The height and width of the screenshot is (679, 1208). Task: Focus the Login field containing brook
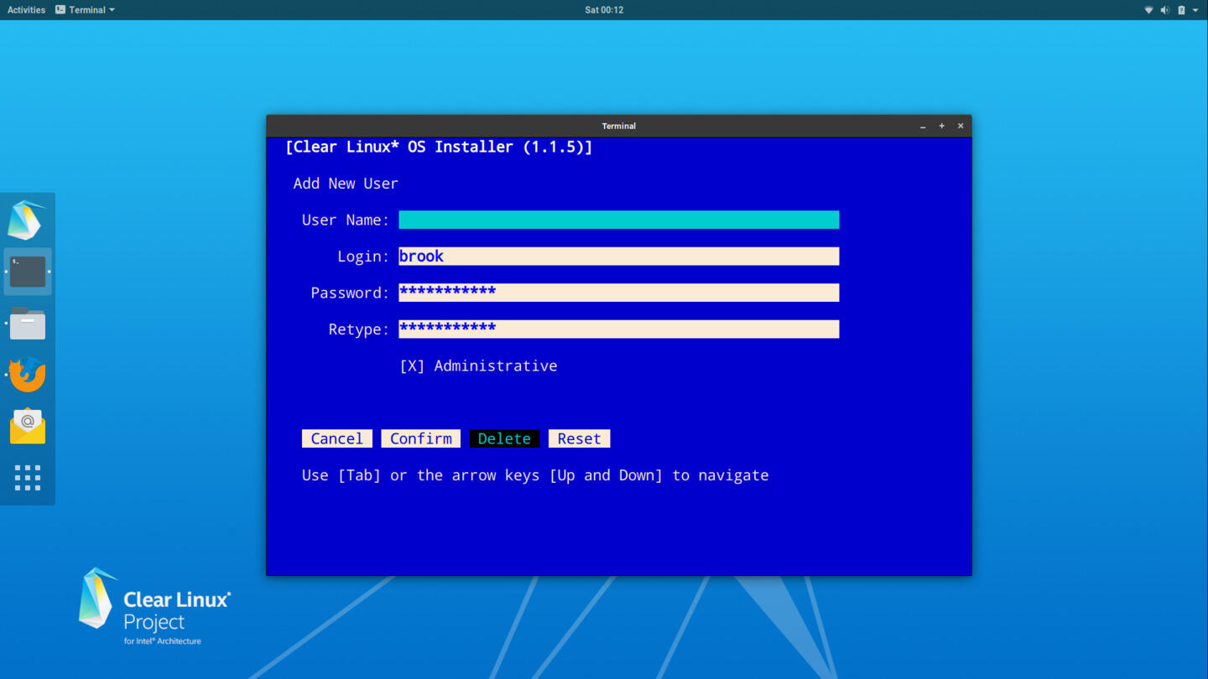(x=619, y=256)
